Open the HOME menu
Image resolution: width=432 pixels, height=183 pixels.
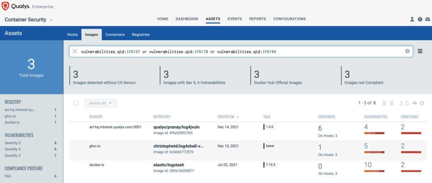163,19
